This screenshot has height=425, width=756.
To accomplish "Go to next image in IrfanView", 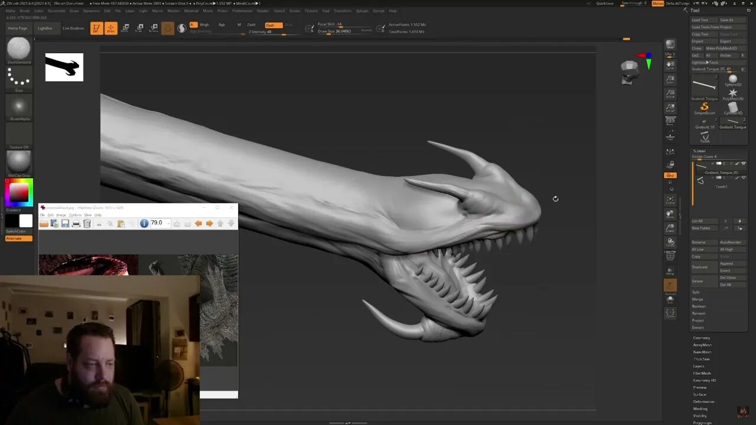I will point(209,223).
